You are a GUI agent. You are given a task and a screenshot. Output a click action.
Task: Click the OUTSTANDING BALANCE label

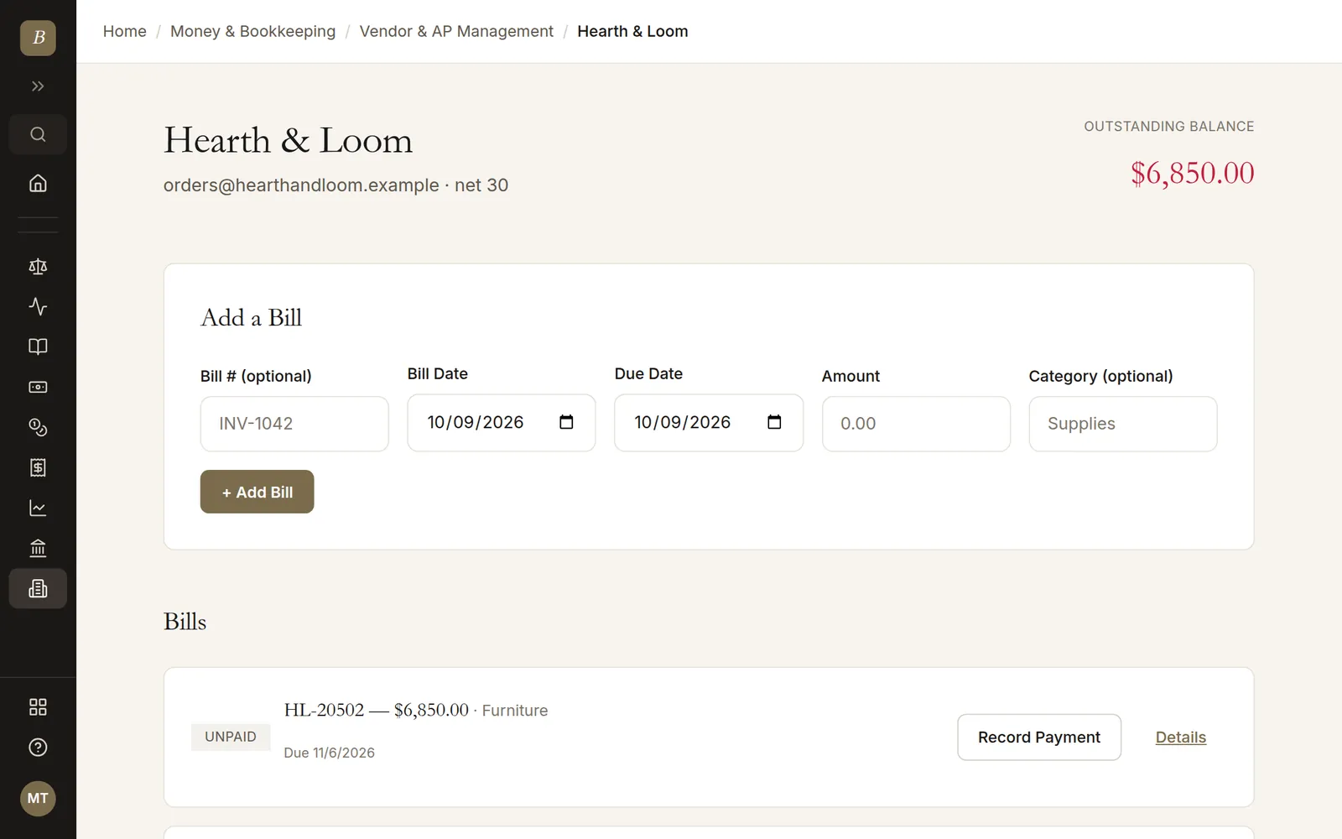[1169, 127]
